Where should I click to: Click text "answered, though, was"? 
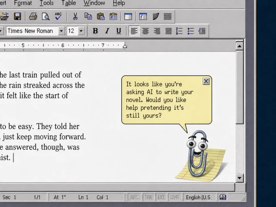[x=42, y=147]
